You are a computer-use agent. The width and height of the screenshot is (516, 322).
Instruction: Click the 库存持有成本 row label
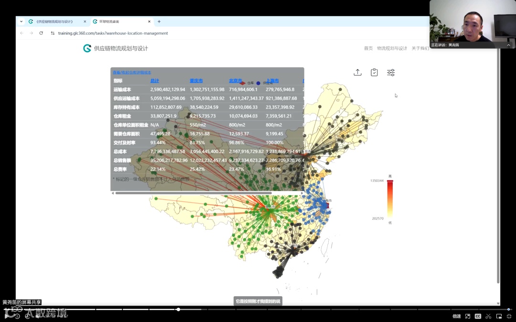[x=127, y=107]
